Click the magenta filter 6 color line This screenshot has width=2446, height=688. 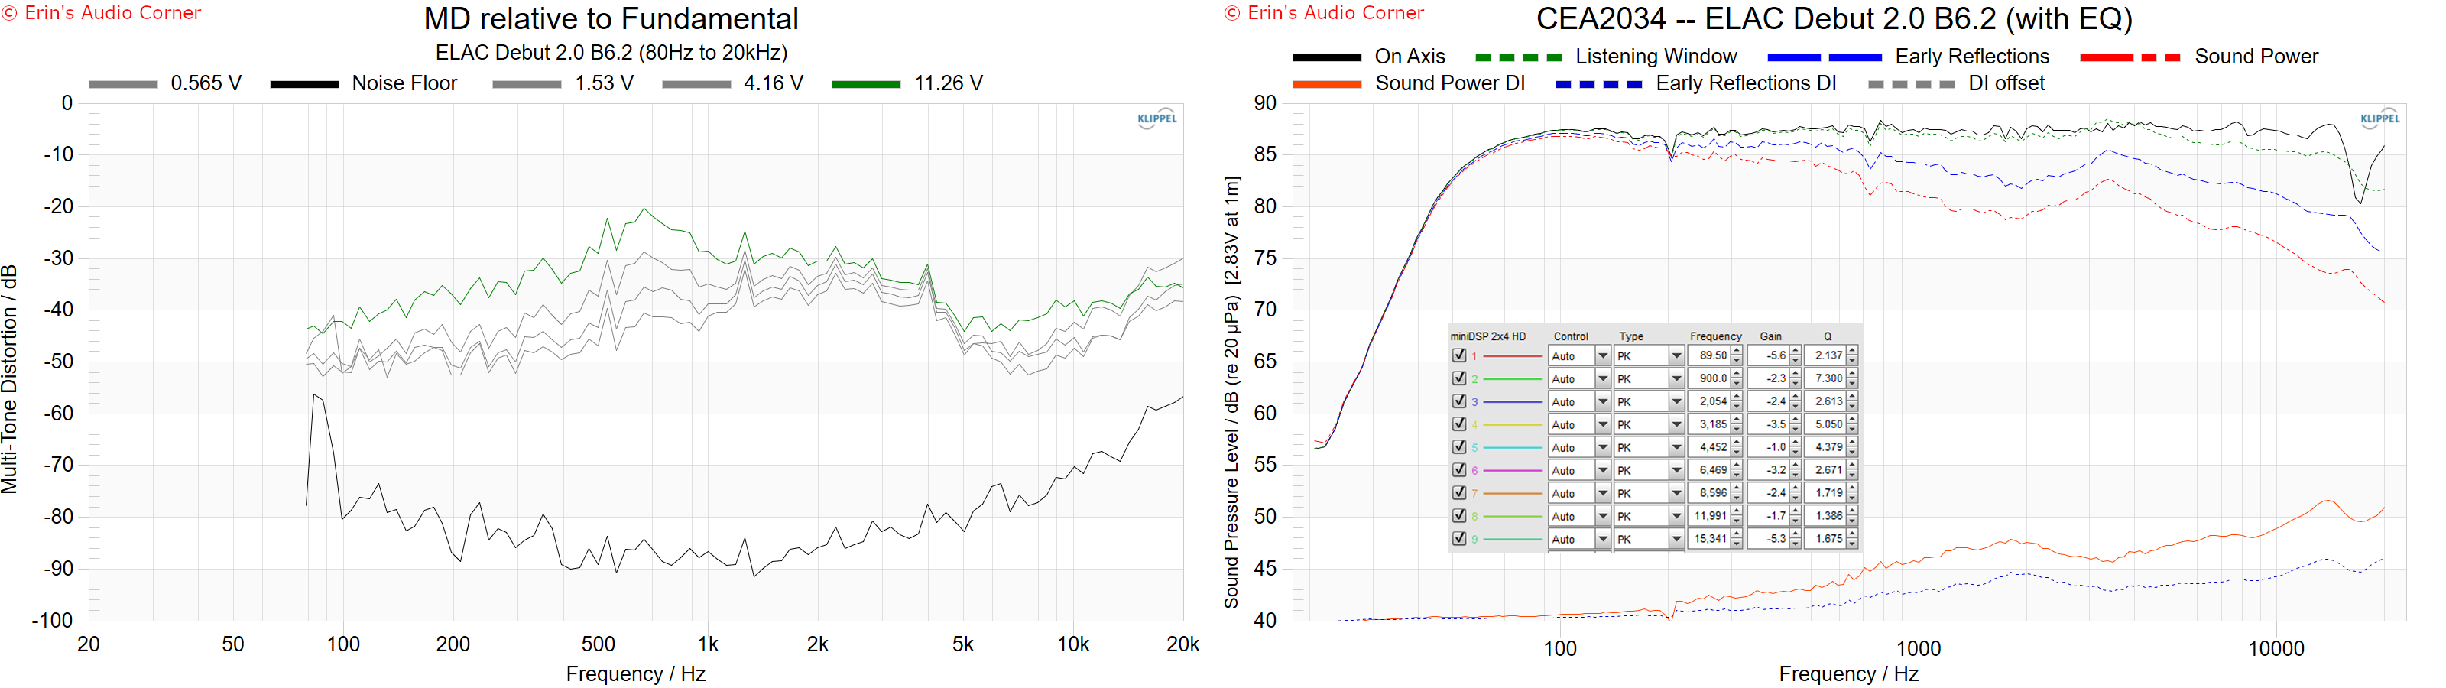[1513, 470]
